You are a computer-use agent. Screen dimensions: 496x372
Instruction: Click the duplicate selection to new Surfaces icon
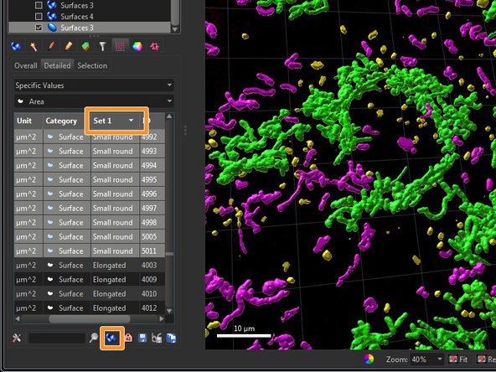[x=111, y=338]
